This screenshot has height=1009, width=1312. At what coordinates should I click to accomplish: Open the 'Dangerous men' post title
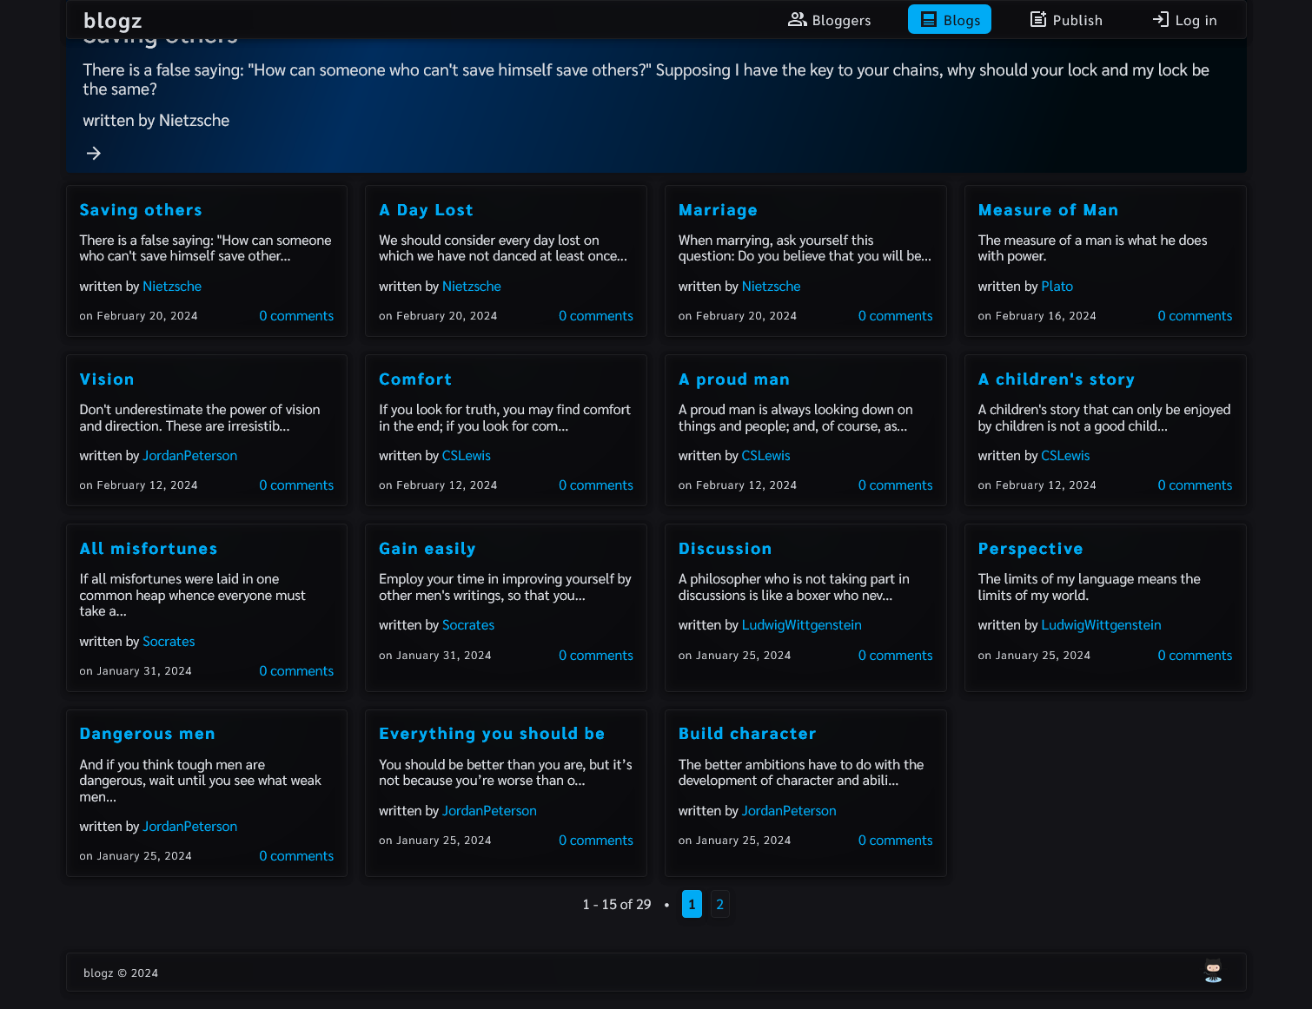147,734
